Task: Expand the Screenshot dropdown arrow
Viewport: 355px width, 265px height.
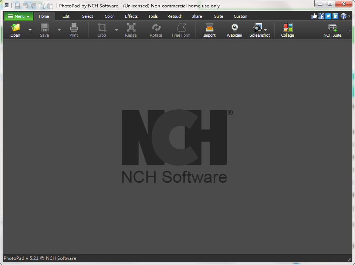Action: coord(266,30)
